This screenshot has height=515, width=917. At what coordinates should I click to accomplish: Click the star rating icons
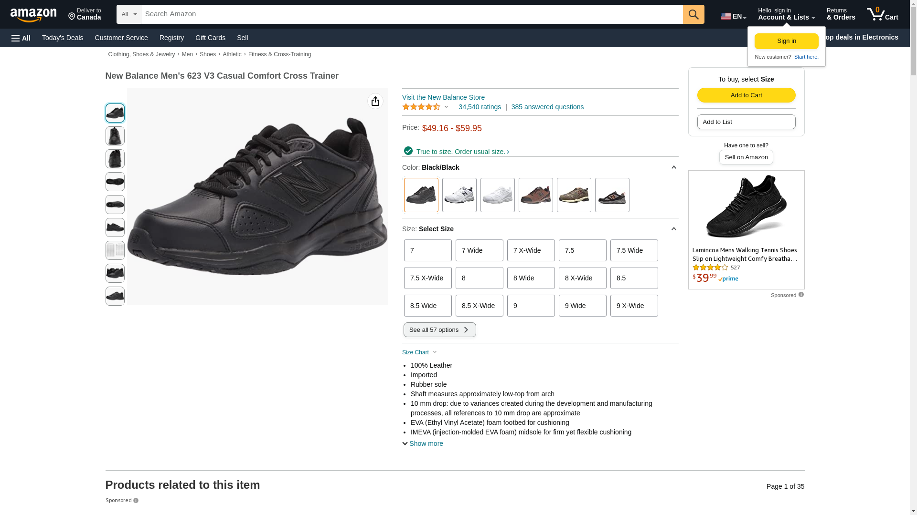pos(421,107)
